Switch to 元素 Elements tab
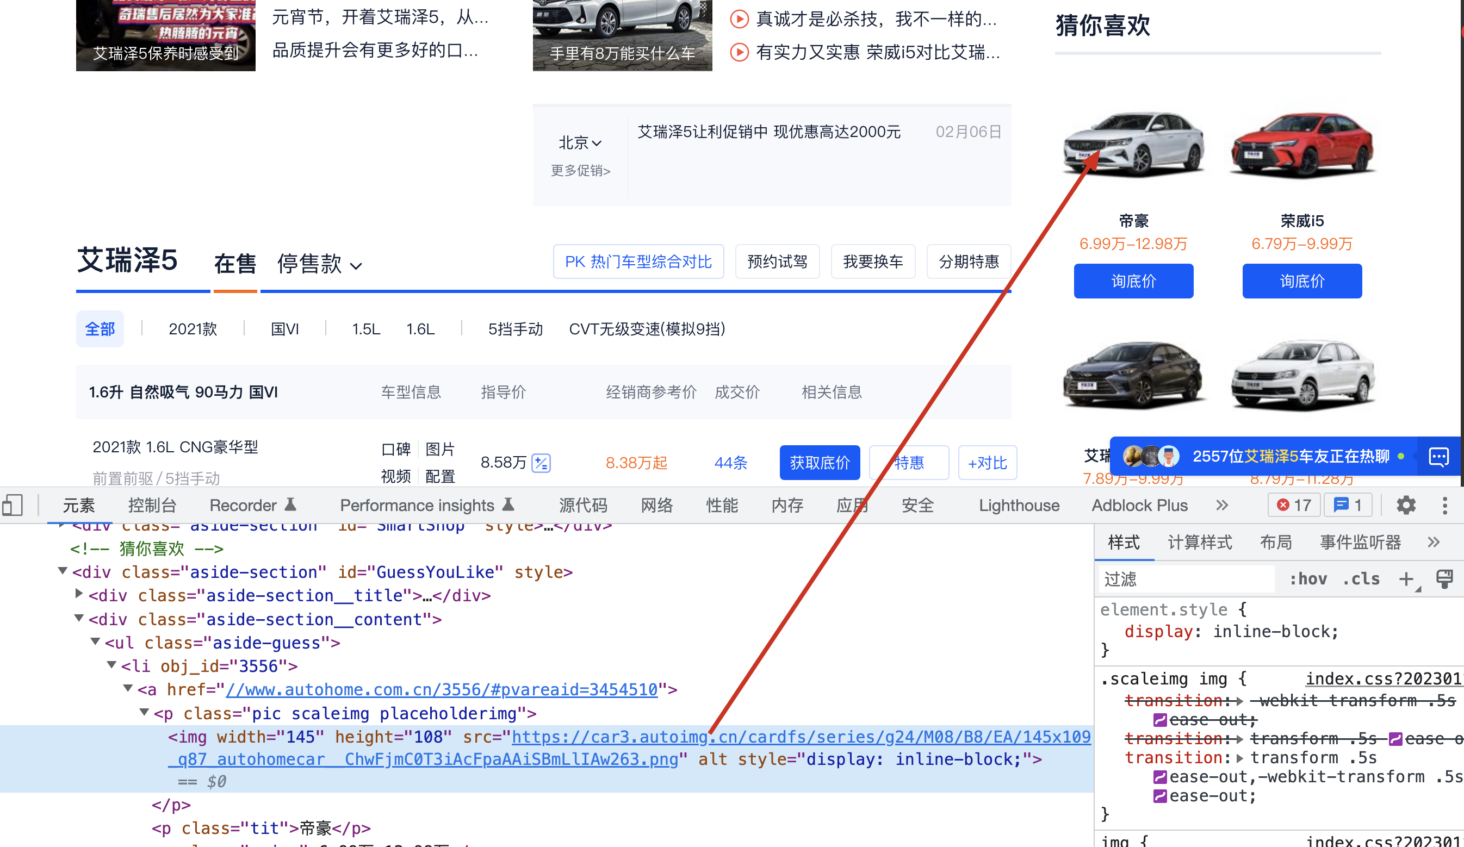This screenshot has width=1464, height=847. (x=78, y=505)
